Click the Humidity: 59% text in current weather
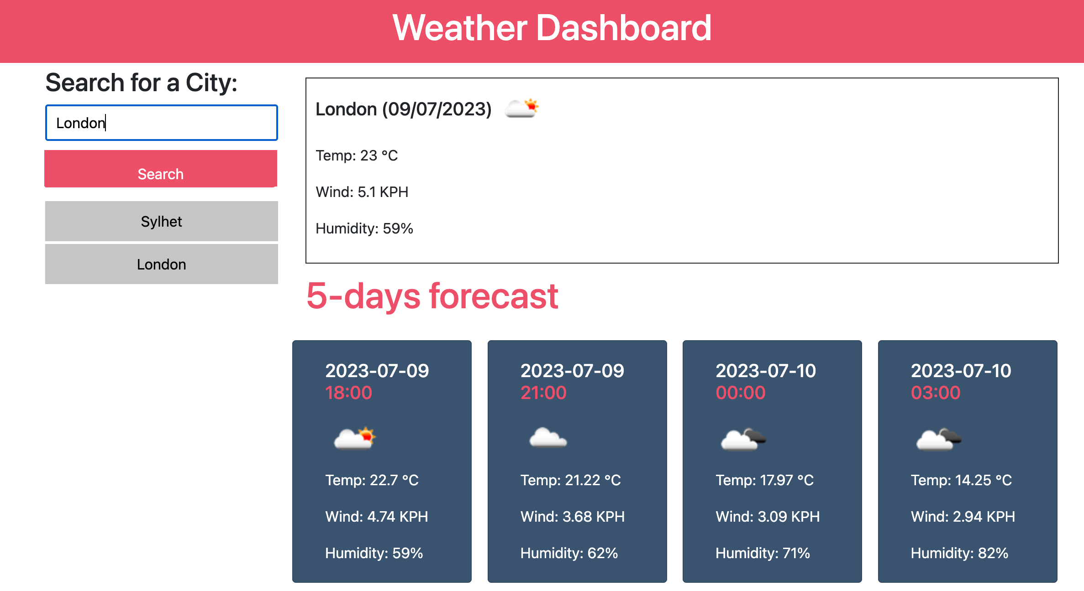 [364, 228]
